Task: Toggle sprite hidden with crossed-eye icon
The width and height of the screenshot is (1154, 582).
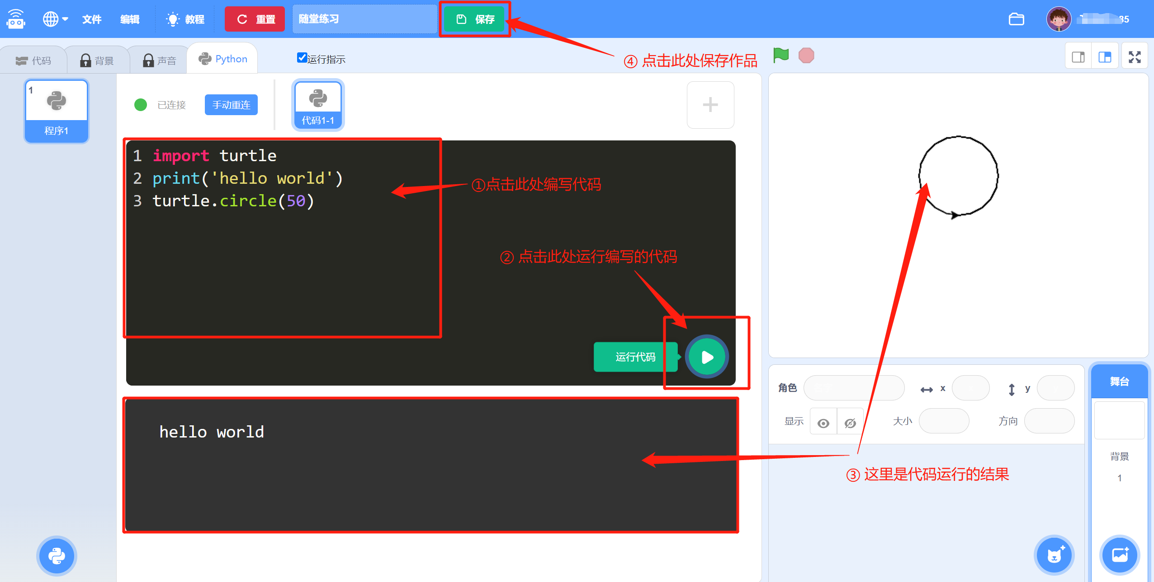Action: [x=850, y=423]
